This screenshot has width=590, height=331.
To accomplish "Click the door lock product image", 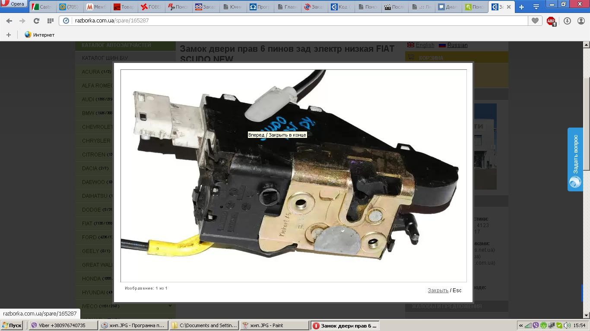I will (294, 176).
